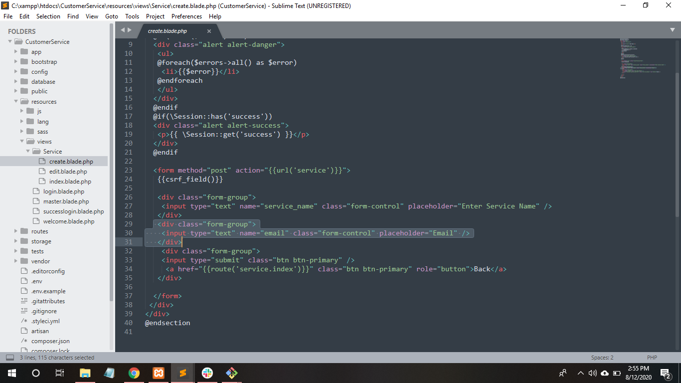The image size is (681, 383).
Task: Open edit.blade.php in the sidebar
Action: coord(68,172)
